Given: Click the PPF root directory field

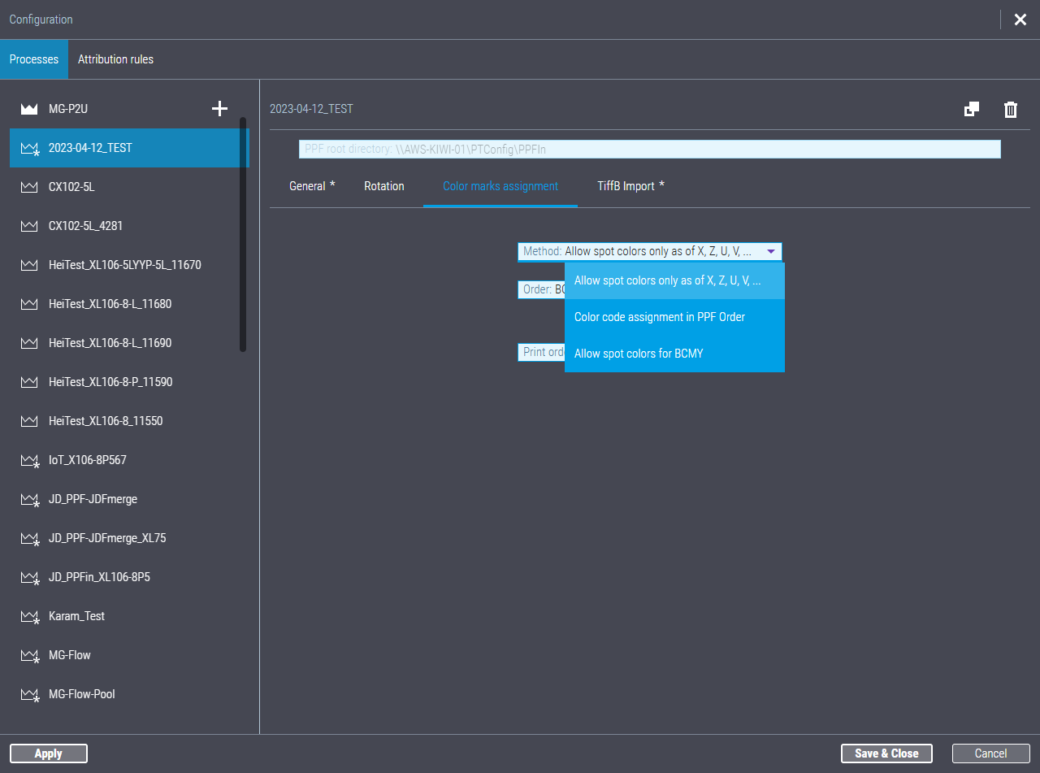Looking at the screenshot, I should (x=650, y=149).
